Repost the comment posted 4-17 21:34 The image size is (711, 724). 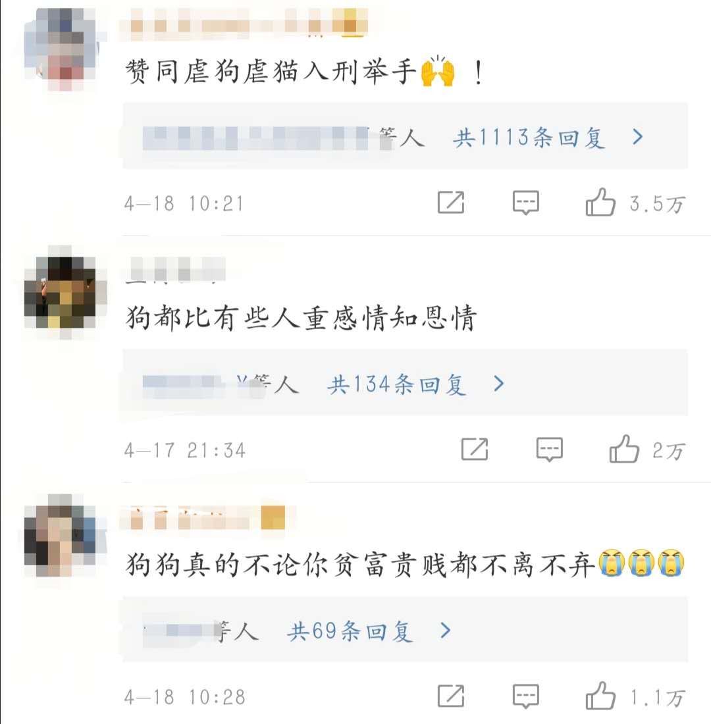[x=475, y=449]
